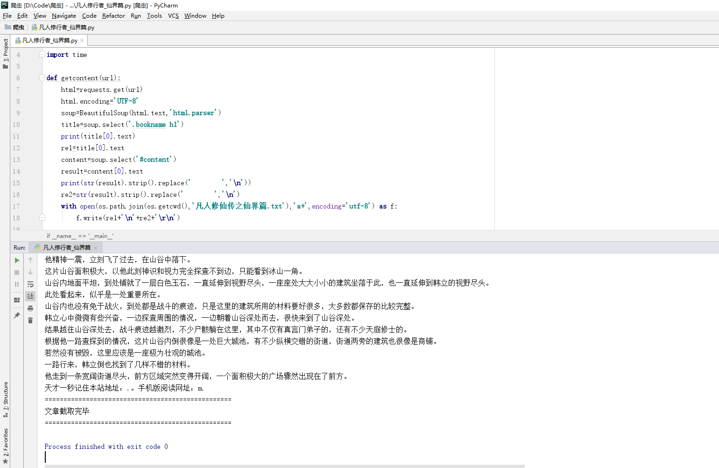Restore default layout in Run panel

tap(16, 300)
